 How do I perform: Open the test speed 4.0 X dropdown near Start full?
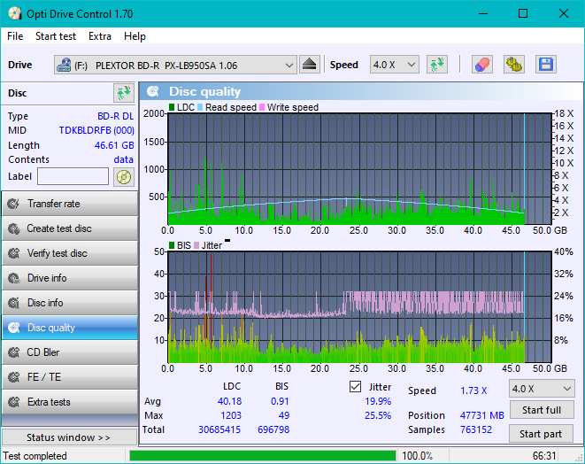[x=542, y=389]
